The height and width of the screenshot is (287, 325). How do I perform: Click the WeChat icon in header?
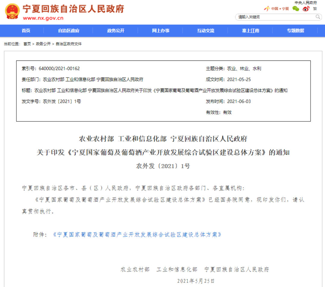pyautogui.click(x=296, y=8)
